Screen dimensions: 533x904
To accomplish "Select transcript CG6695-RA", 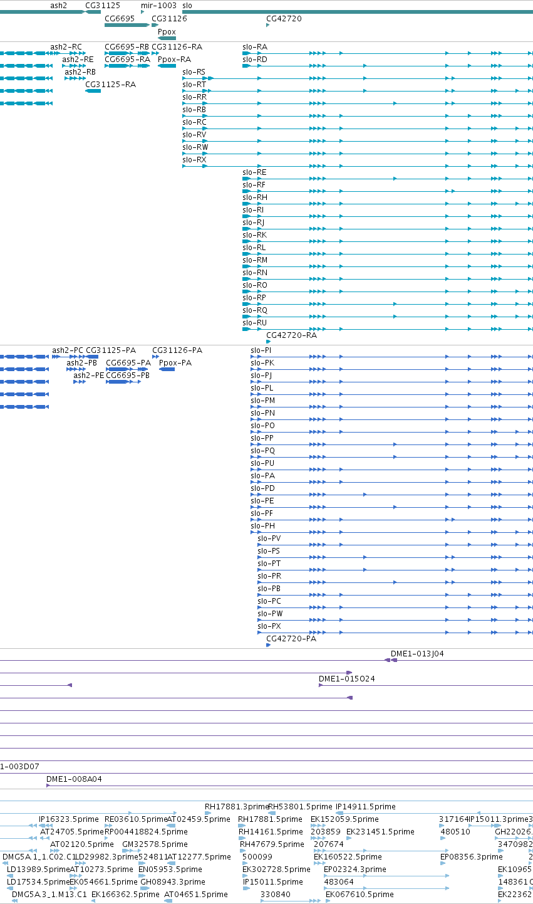I will coord(127,60).
